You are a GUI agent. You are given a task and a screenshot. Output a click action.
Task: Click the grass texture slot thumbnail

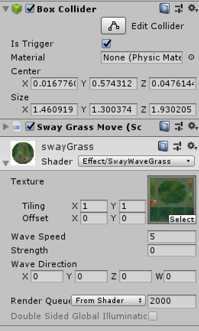(172, 199)
